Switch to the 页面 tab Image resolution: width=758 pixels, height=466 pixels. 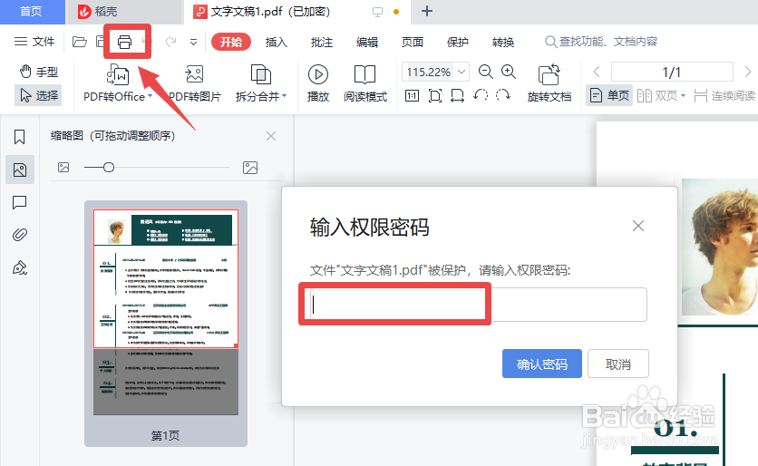tap(413, 42)
